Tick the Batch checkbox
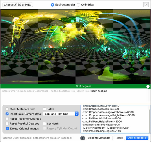The height and width of the screenshot is (142, 151). click(x=44, y=109)
